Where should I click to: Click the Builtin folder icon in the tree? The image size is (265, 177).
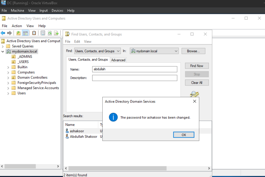[14, 67]
